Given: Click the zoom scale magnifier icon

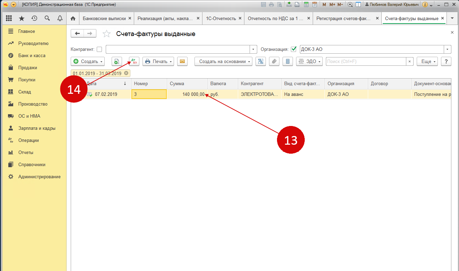Looking at the screenshot, I should tap(350, 4).
